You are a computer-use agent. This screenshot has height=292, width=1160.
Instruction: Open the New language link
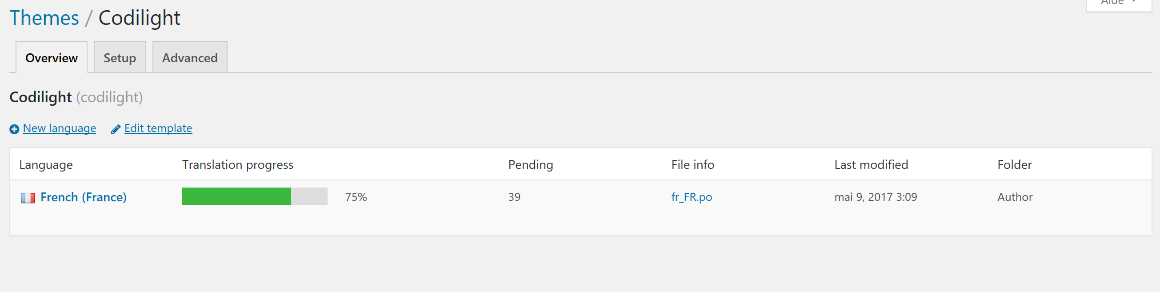pos(60,128)
